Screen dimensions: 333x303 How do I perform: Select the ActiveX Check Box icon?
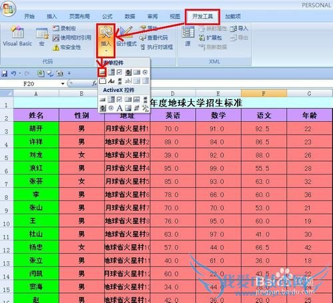click(119, 99)
